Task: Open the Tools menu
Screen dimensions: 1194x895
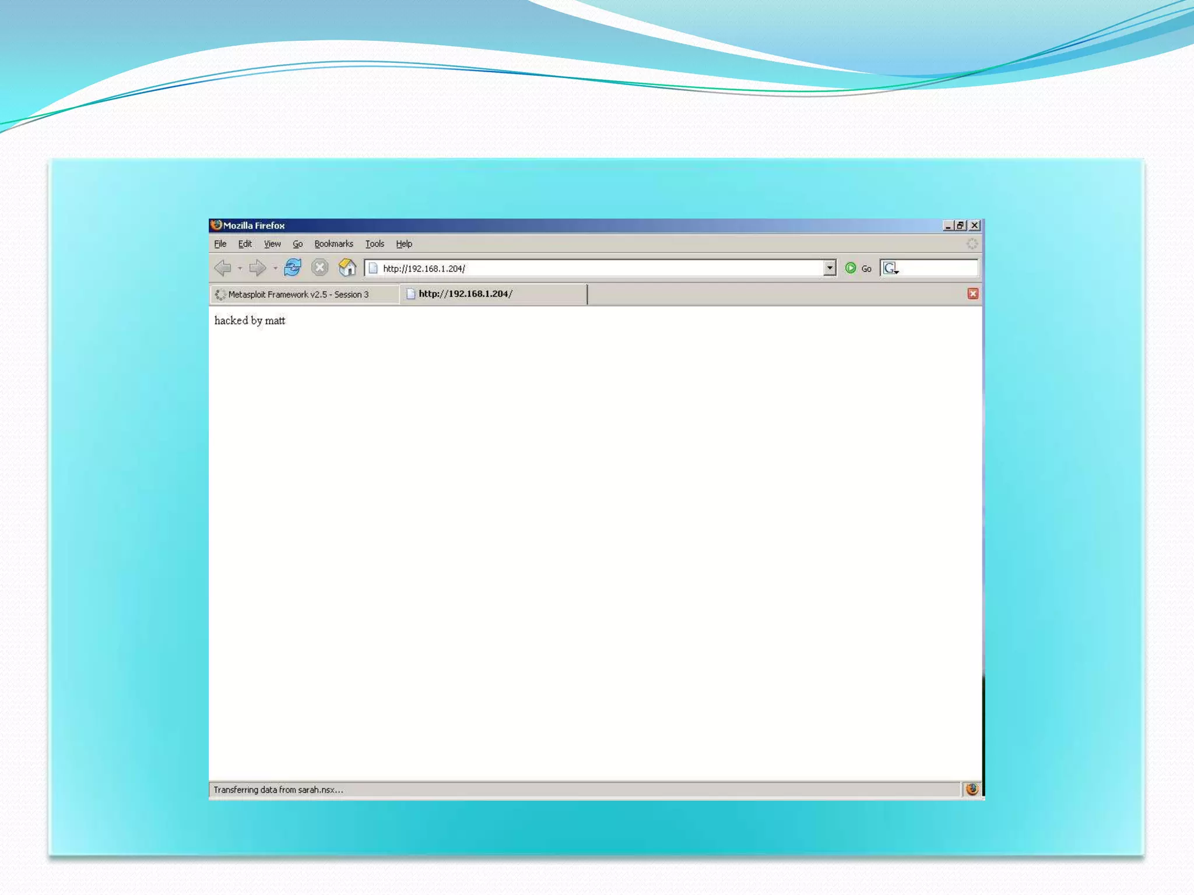Action: coord(374,244)
